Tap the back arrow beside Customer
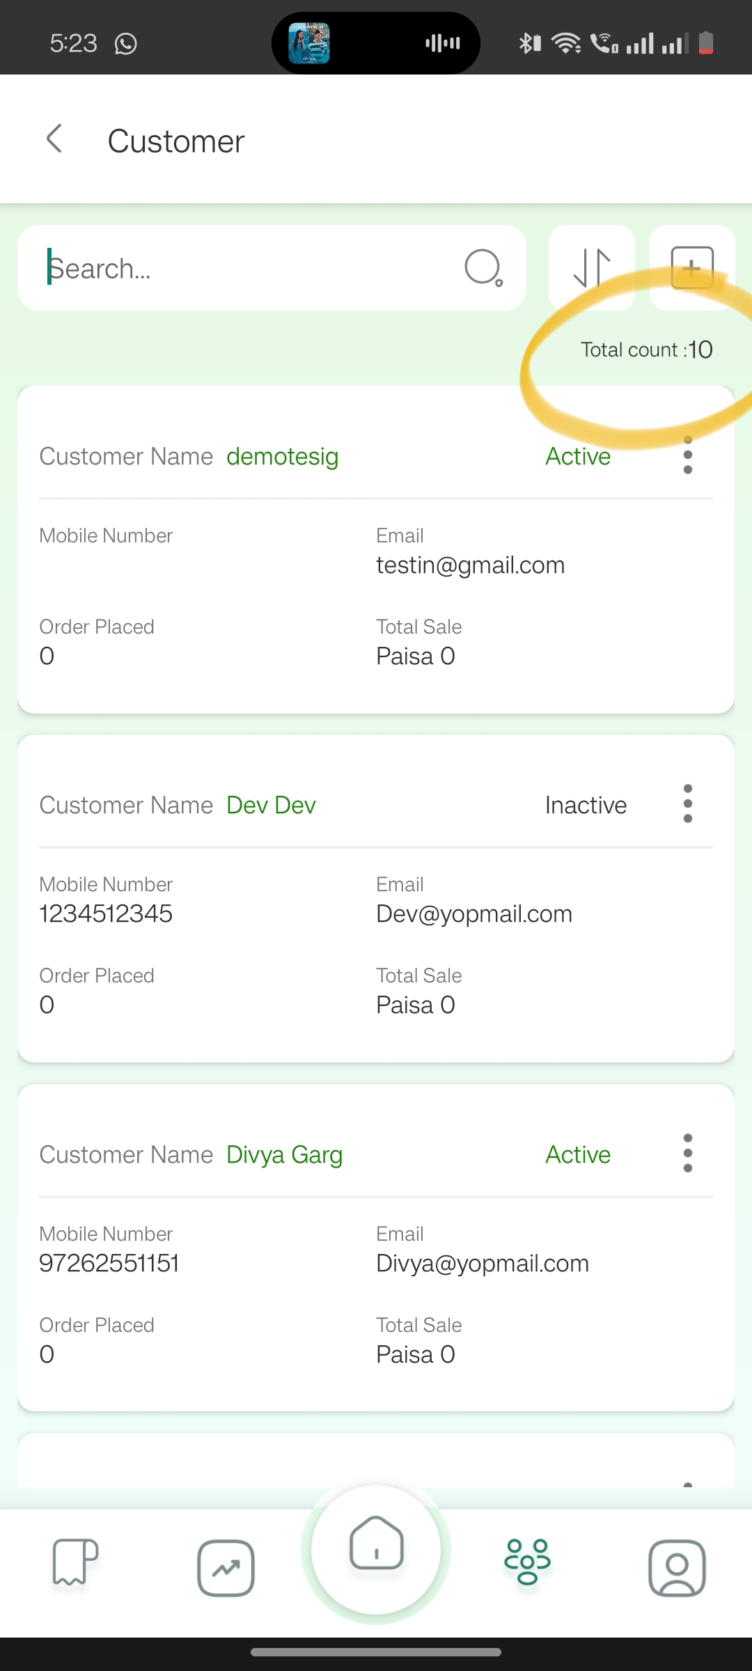The width and height of the screenshot is (752, 1671). coord(54,139)
